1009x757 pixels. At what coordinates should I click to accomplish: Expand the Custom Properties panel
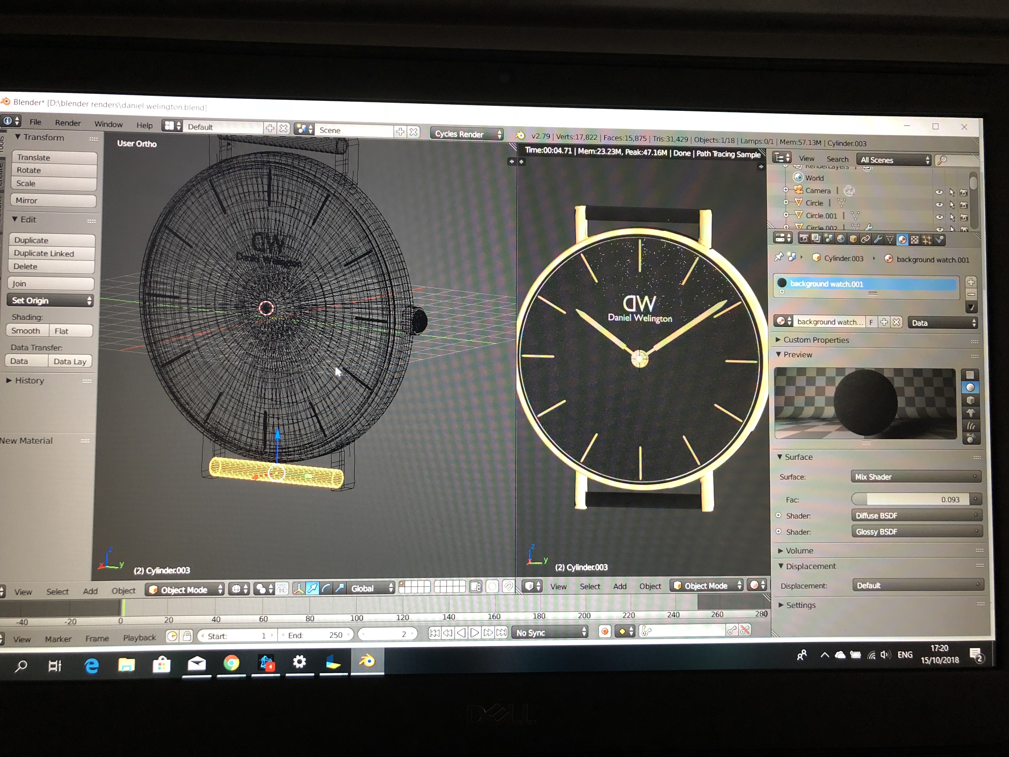click(x=816, y=340)
